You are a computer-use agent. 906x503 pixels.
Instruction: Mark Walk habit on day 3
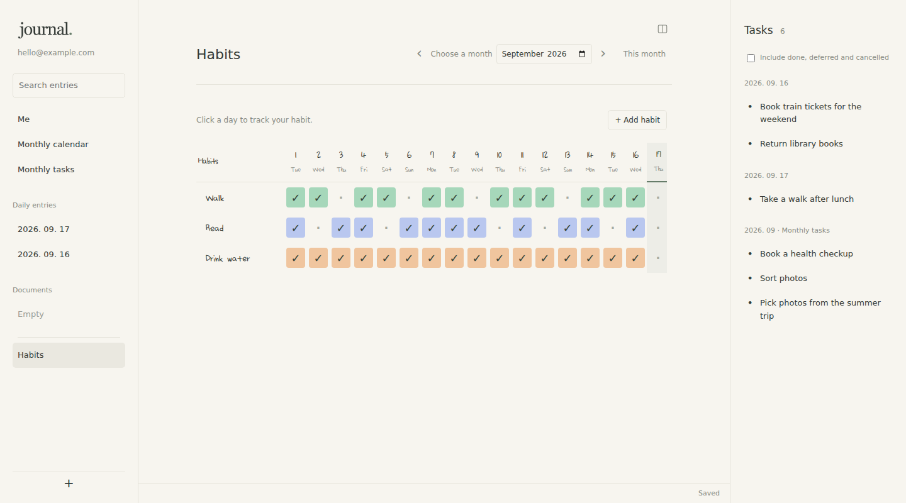tap(341, 197)
